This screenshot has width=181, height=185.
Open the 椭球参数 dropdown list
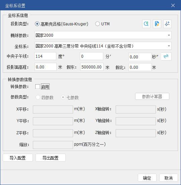[x=169, y=35]
